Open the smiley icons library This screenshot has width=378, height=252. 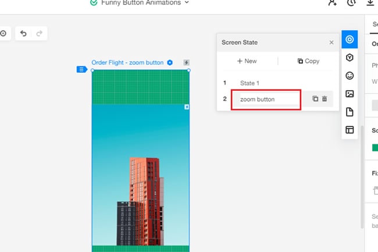click(350, 76)
